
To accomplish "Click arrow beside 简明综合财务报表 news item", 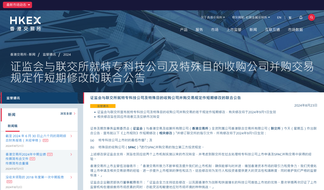I will point(71,136).
